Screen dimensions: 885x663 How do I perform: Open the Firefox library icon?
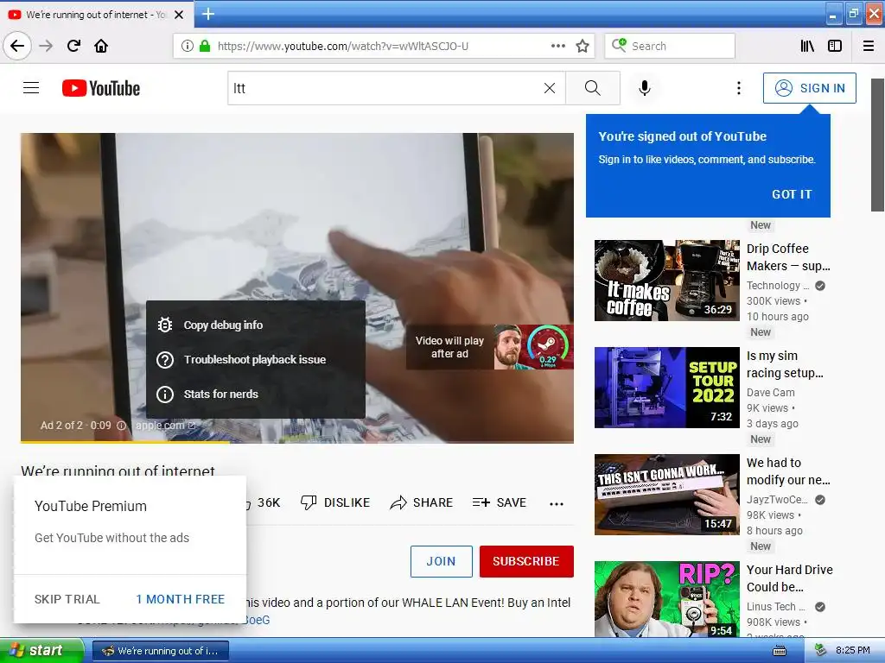coord(807,46)
